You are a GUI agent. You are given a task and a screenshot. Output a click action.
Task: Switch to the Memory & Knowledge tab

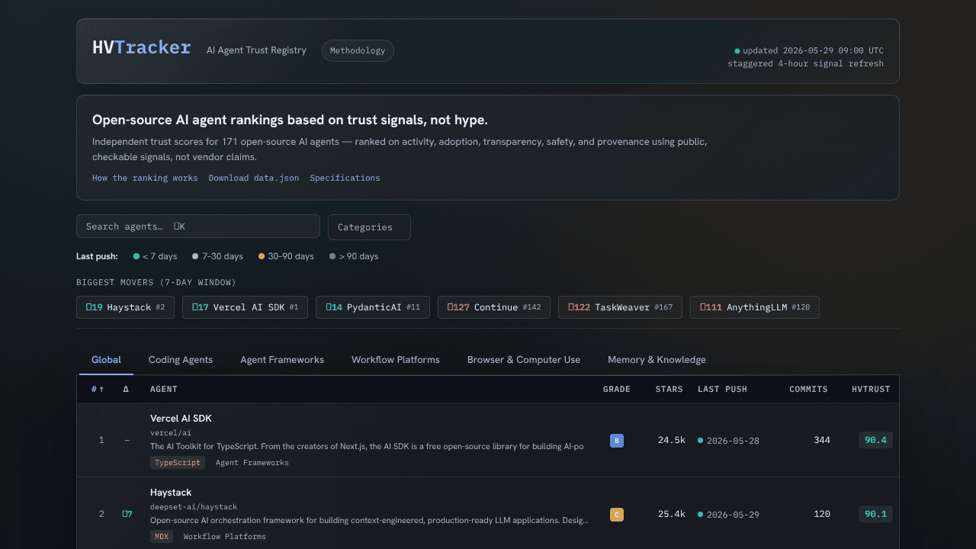(657, 360)
